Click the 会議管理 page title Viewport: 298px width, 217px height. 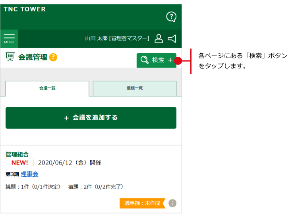click(33, 57)
